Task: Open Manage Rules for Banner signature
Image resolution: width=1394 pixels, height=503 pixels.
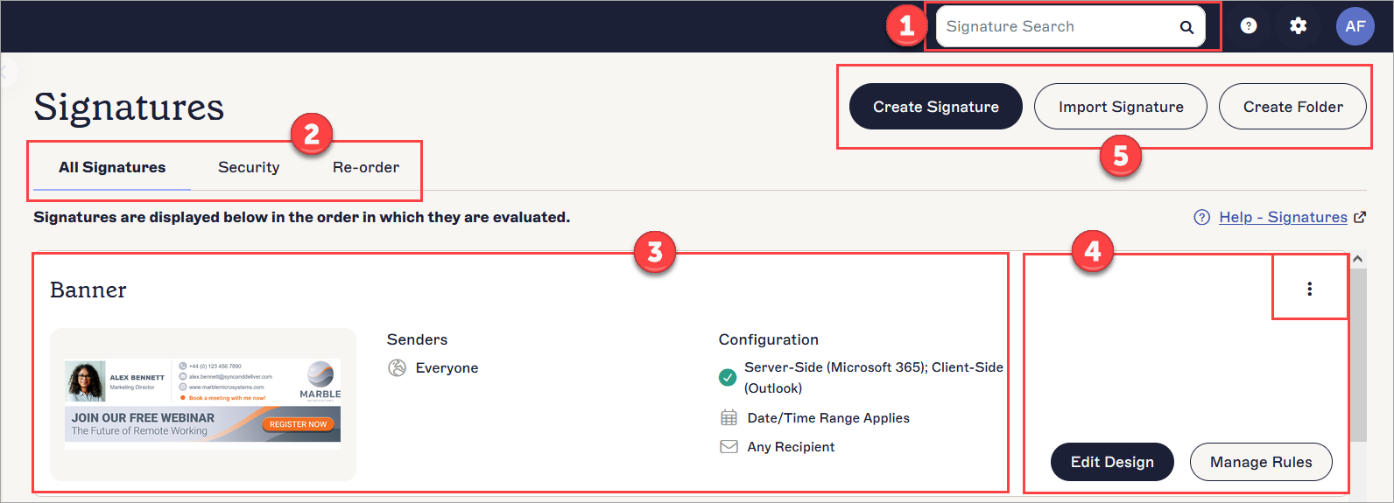Action: (x=1261, y=462)
